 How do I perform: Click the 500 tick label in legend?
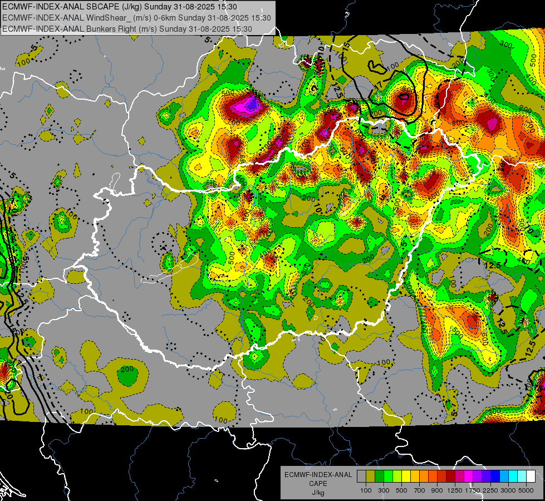coord(401,490)
